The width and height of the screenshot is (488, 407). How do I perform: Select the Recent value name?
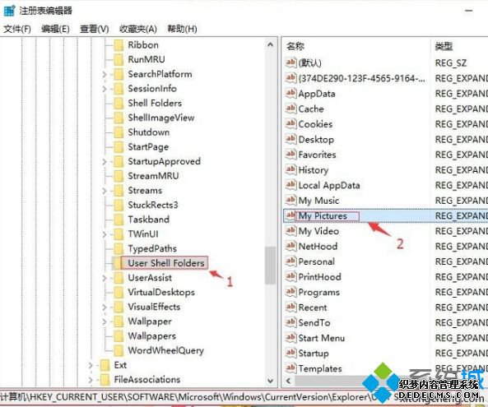pyautogui.click(x=313, y=308)
